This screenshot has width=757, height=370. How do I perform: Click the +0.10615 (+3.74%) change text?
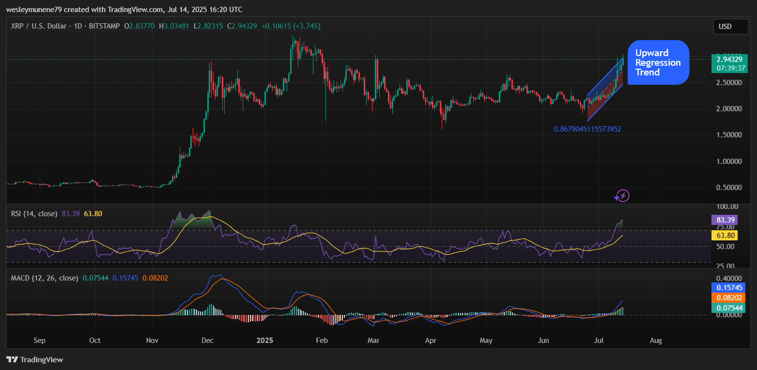pyautogui.click(x=291, y=26)
